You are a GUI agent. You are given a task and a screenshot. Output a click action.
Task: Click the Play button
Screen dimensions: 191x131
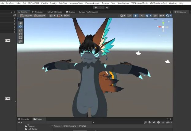tap(96, 8)
